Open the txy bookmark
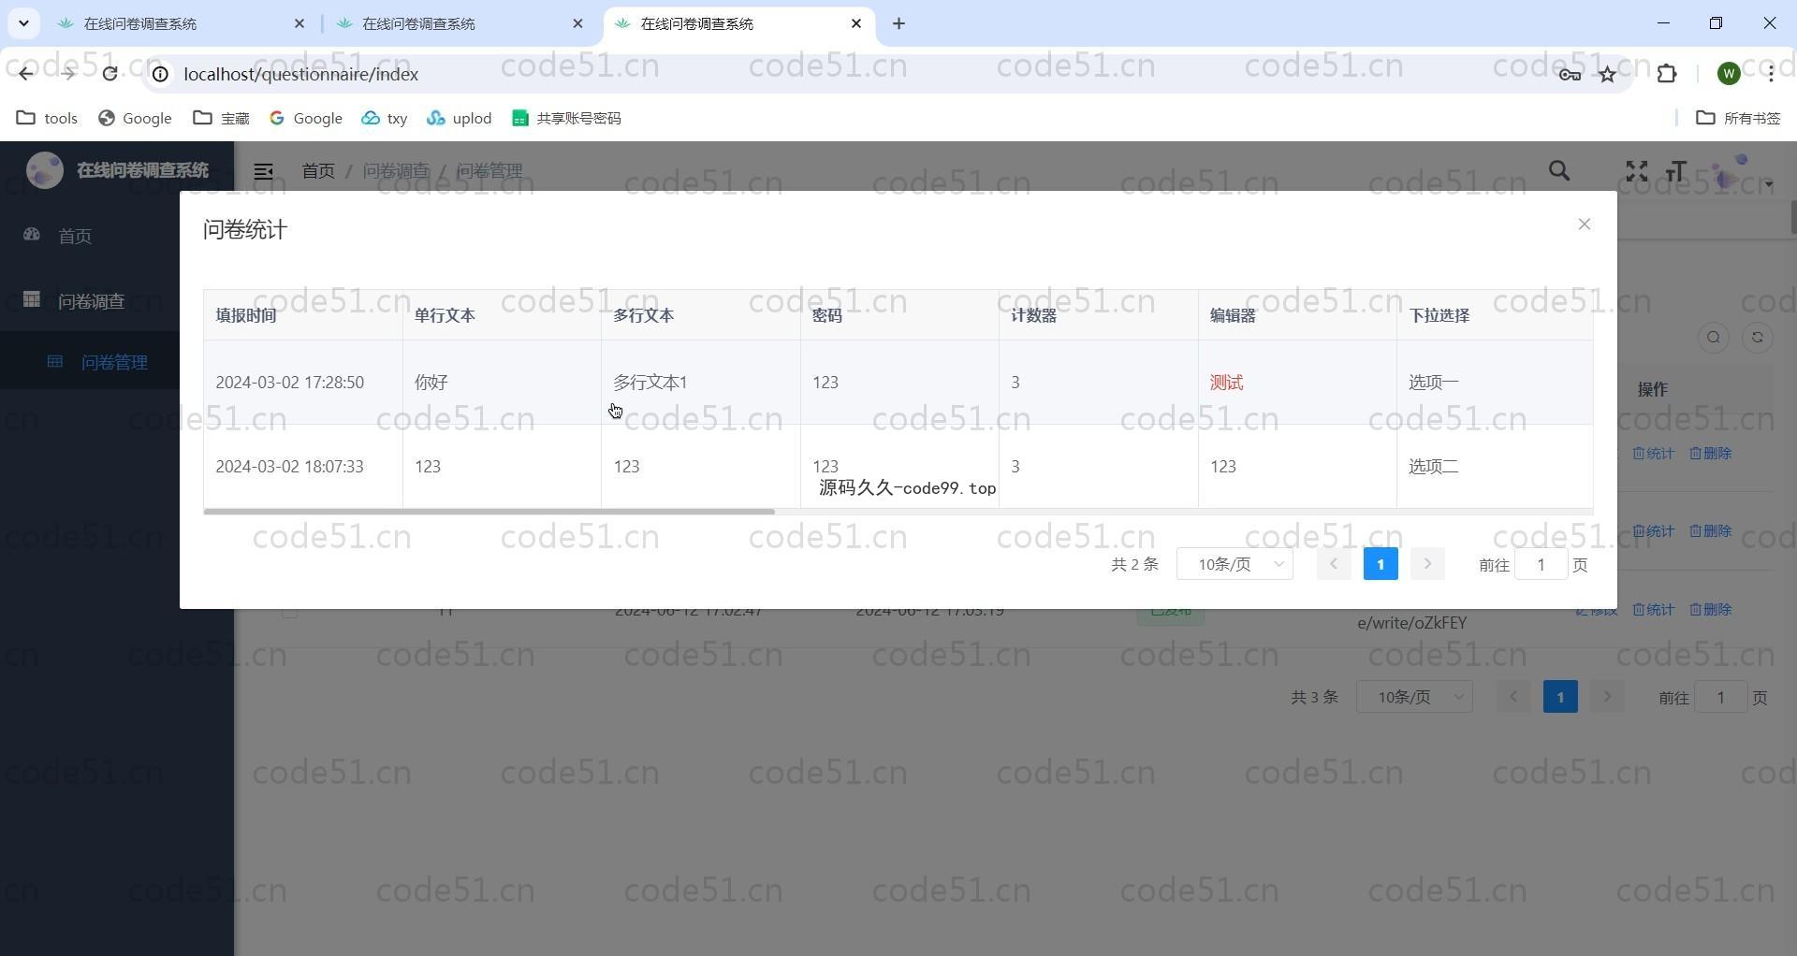The width and height of the screenshot is (1797, 956). (385, 118)
